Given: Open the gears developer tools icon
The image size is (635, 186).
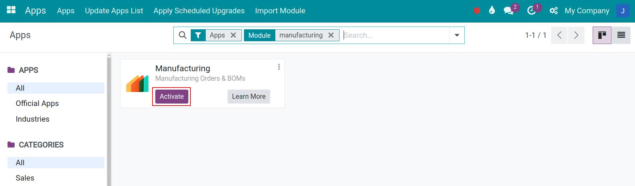Looking at the screenshot, I should (553, 11).
